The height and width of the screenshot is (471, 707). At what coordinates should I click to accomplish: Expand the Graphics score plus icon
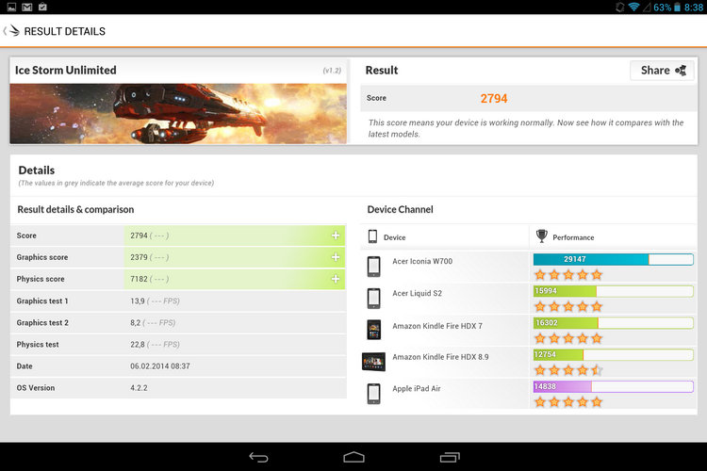coord(336,257)
